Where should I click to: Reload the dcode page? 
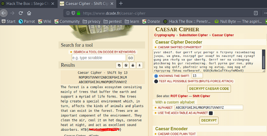(x=21, y=13)
